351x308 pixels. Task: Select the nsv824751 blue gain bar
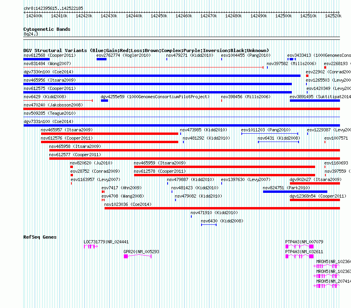pos(295,192)
